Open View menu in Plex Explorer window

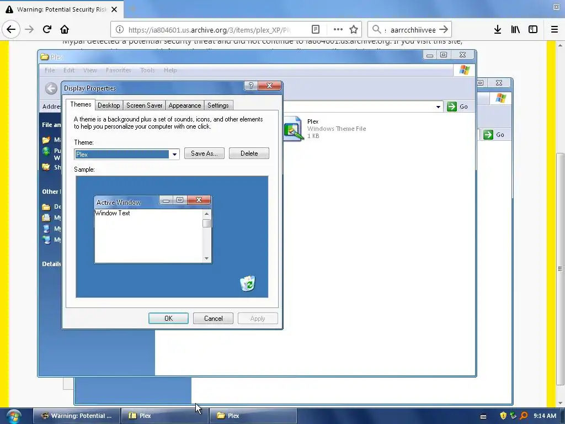pos(90,70)
